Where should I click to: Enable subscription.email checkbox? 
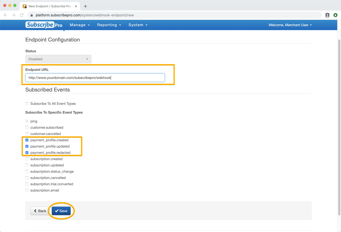(27, 190)
